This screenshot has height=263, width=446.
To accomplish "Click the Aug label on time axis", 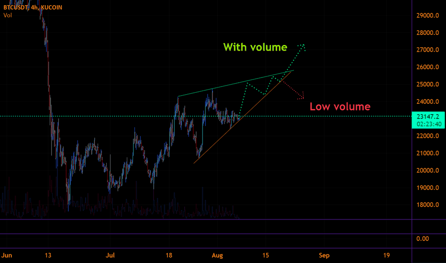I will [x=217, y=255].
